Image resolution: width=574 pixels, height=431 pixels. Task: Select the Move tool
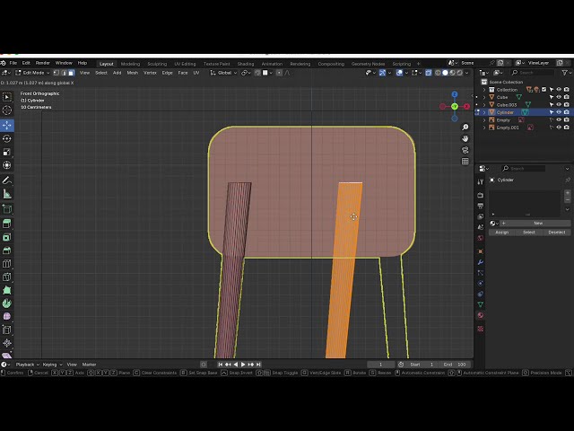7,126
